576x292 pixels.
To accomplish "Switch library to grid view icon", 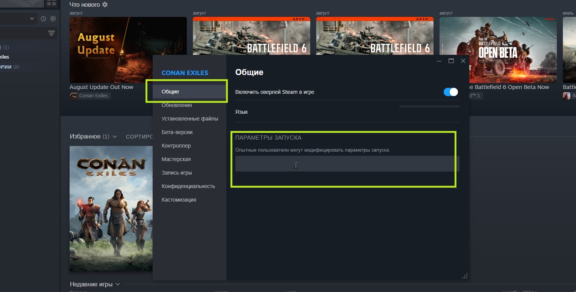I will pos(51,3).
